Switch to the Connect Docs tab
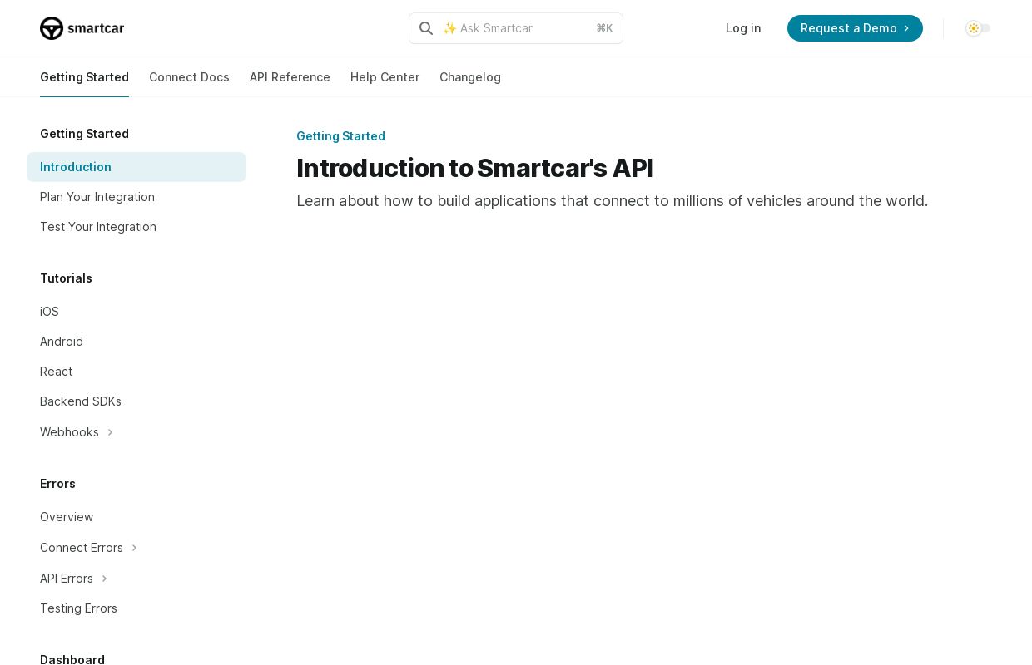Image resolution: width=1032 pixels, height=665 pixels. pos(189,77)
